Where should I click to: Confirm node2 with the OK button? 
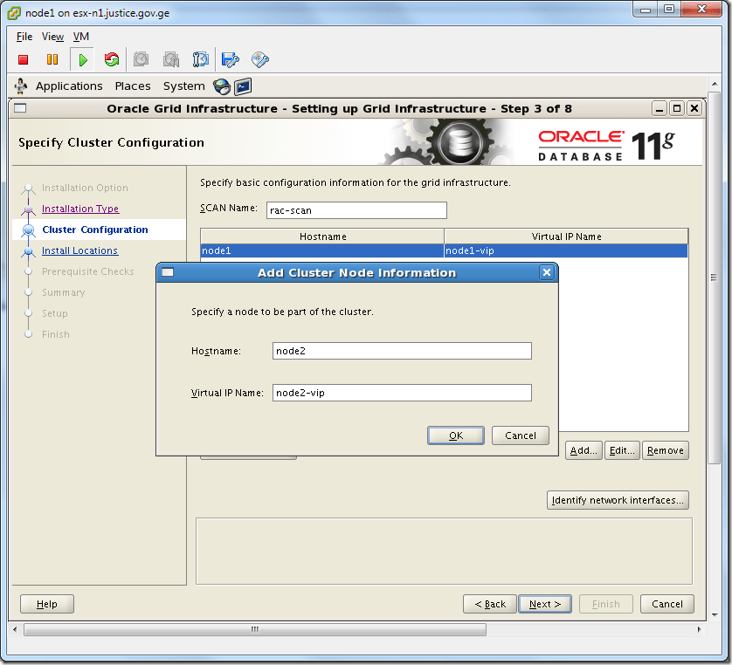455,435
